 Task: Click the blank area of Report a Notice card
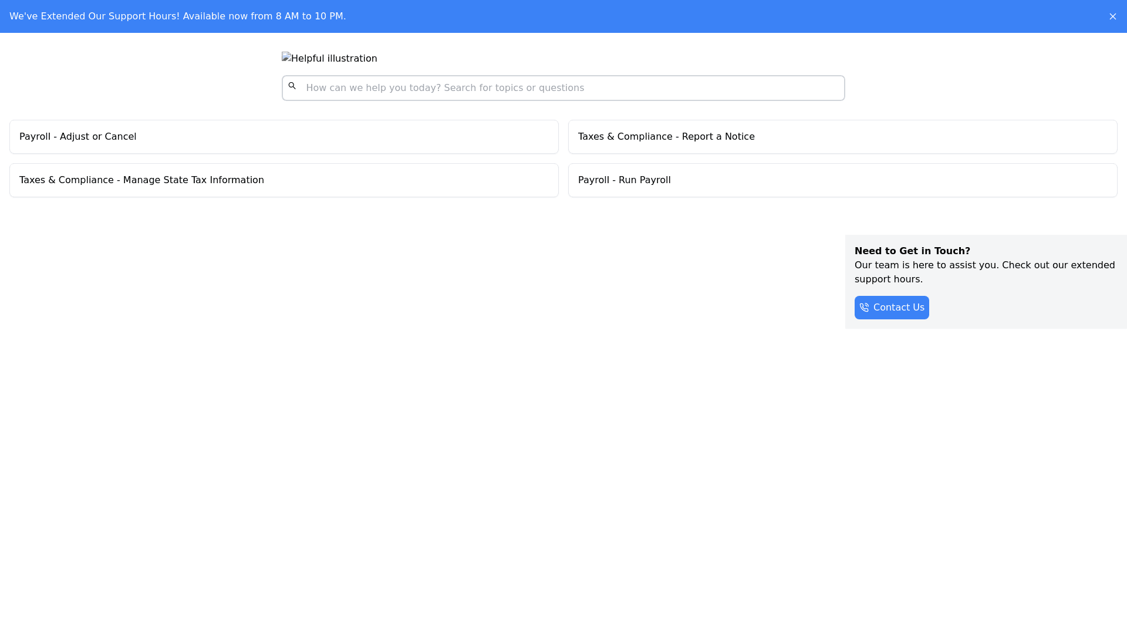coord(939,137)
